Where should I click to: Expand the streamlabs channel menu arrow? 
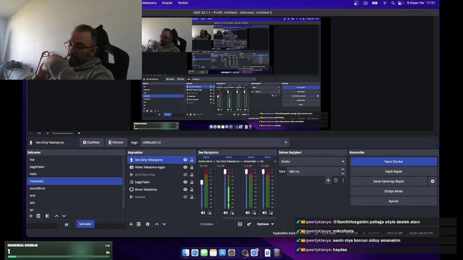click(258, 161)
